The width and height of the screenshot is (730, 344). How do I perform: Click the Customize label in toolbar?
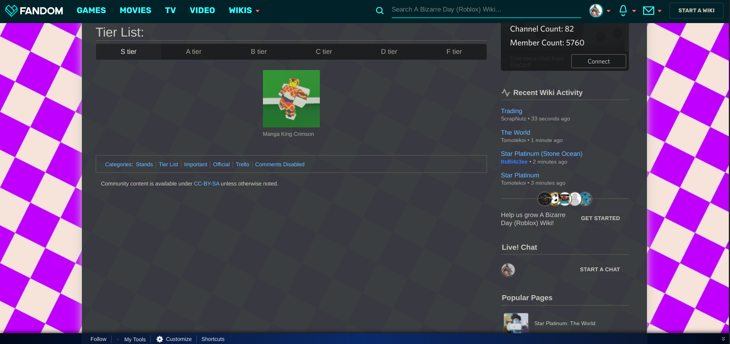point(179,339)
